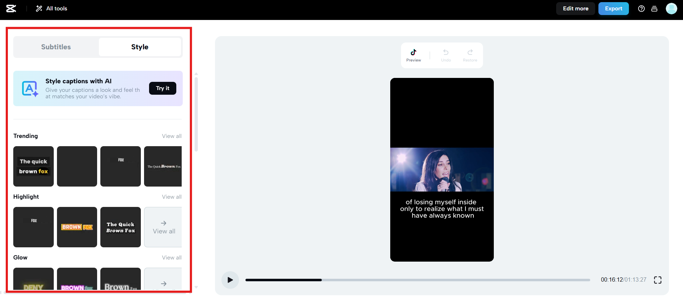683x307 pixels.
Task: Click the Style captions with AI icon
Action: click(30, 89)
